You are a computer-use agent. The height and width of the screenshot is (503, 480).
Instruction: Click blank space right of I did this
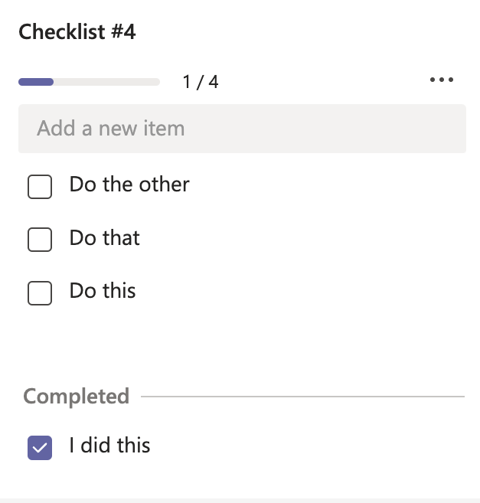tap(306, 446)
